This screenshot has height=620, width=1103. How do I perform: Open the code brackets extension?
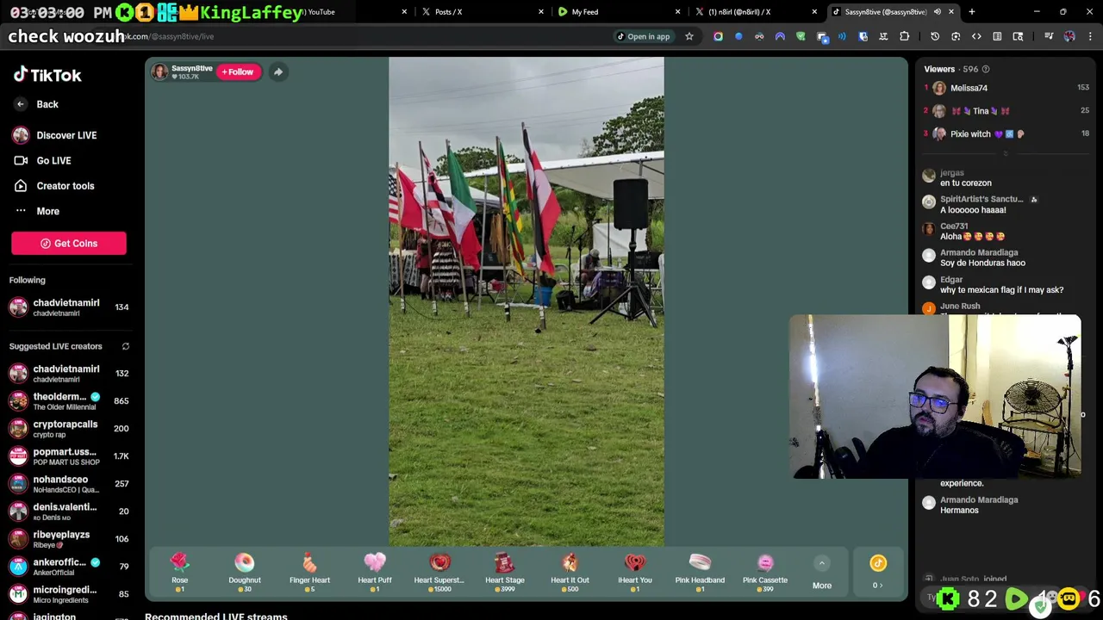pyautogui.click(x=976, y=36)
